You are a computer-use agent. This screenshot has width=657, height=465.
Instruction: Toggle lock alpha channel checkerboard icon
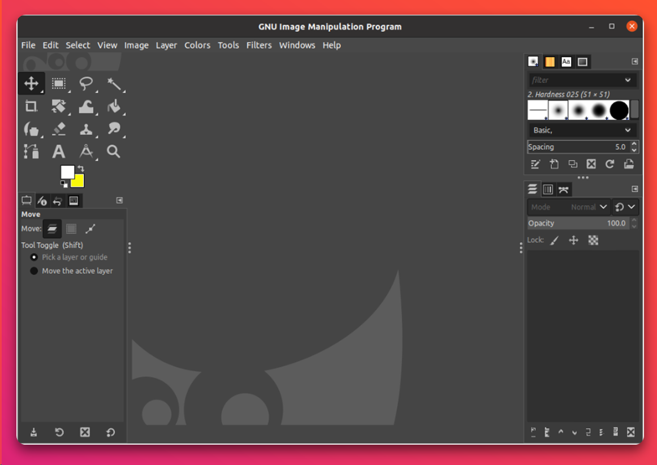click(x=593, y=240)
